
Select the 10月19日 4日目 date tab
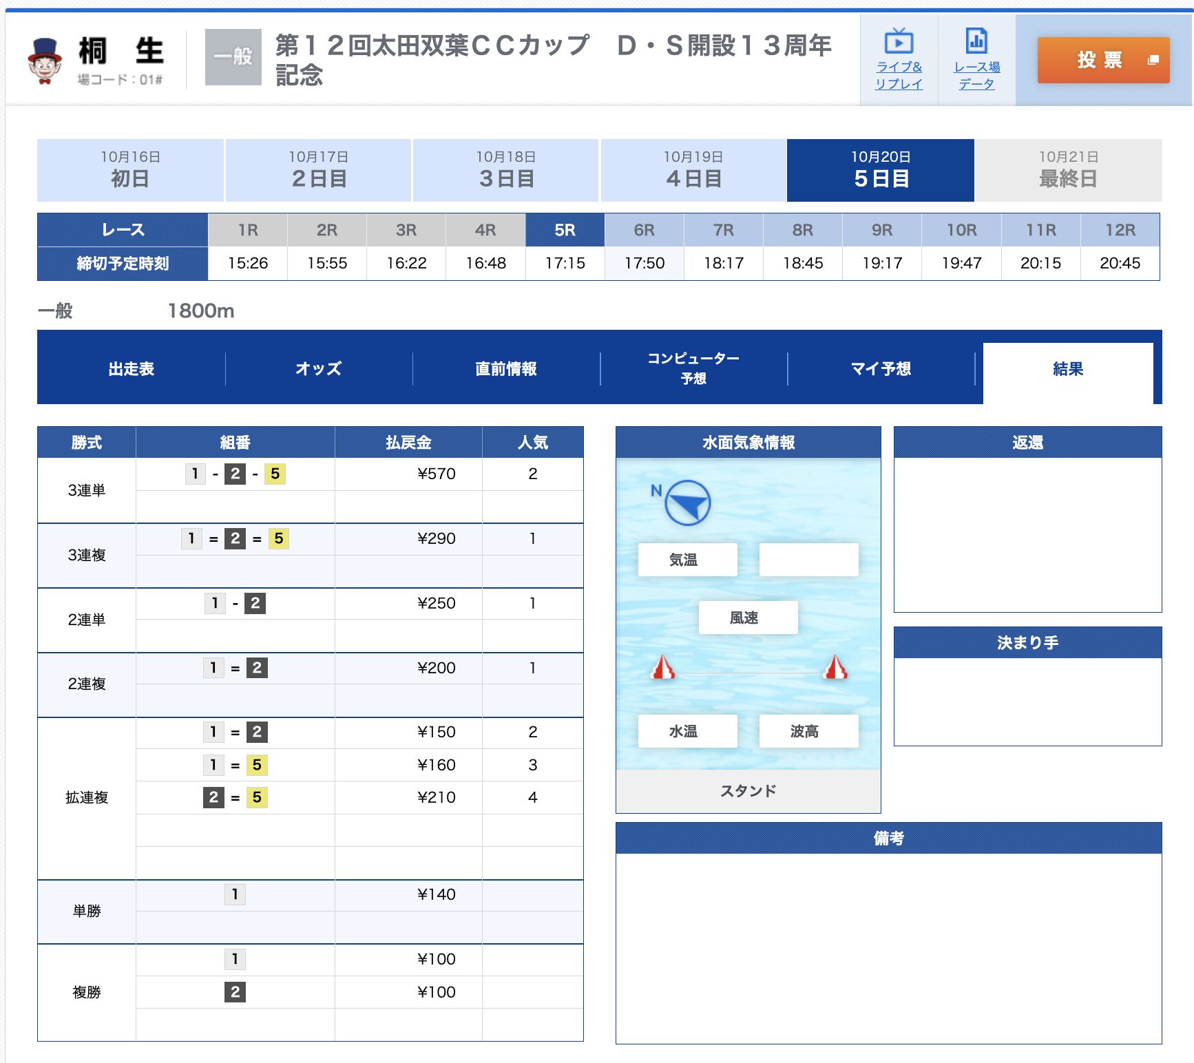693,170
